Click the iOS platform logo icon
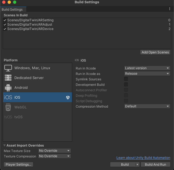 point(8,97)
